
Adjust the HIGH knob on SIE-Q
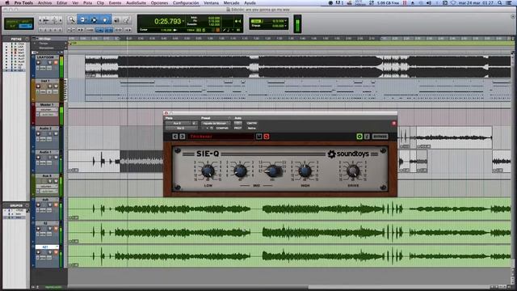(x=305, y=171)
